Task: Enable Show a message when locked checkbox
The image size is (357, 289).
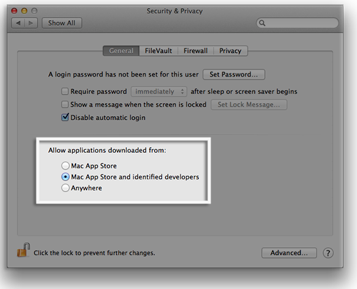Action: pyautogui.click(x=65, y=104)
